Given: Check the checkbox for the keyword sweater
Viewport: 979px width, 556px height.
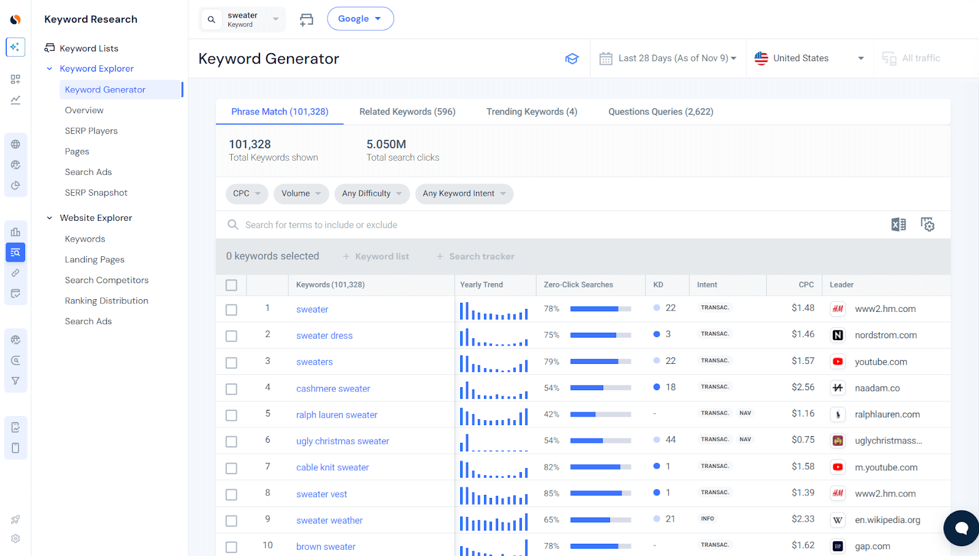Looking at the screenshot, I should tap(231, 310).
